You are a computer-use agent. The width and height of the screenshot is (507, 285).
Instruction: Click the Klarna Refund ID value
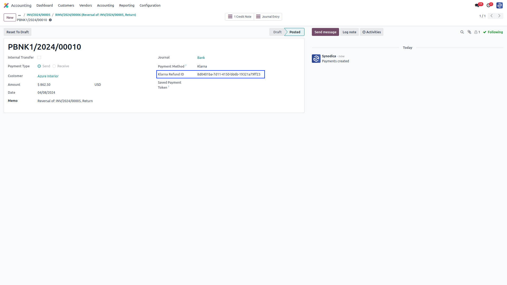pyautogui.click(x=229, y=74)
